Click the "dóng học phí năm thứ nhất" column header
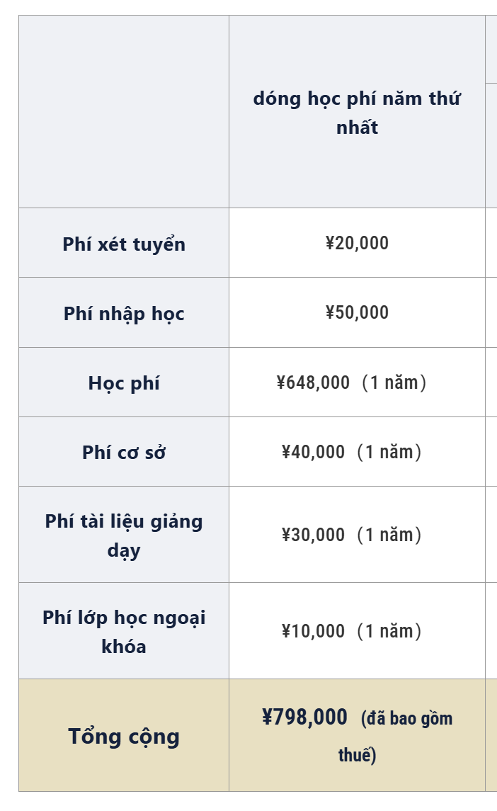The height and width of the screenshot is (811, 497). (357, 113)
